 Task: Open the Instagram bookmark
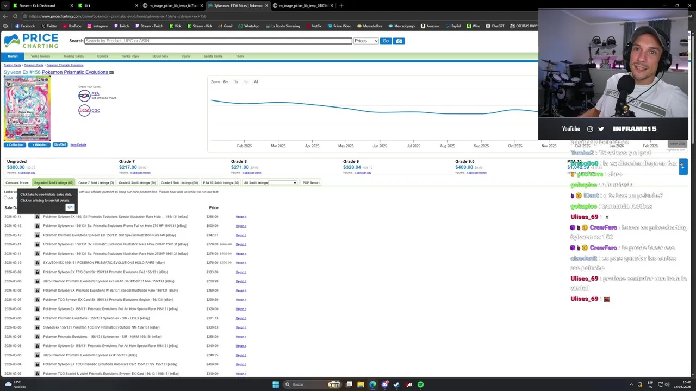(x=97, y=26)
